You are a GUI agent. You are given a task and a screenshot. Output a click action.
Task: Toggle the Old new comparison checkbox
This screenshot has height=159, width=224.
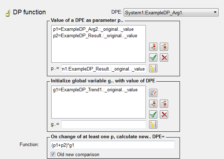tap(53, 154)
